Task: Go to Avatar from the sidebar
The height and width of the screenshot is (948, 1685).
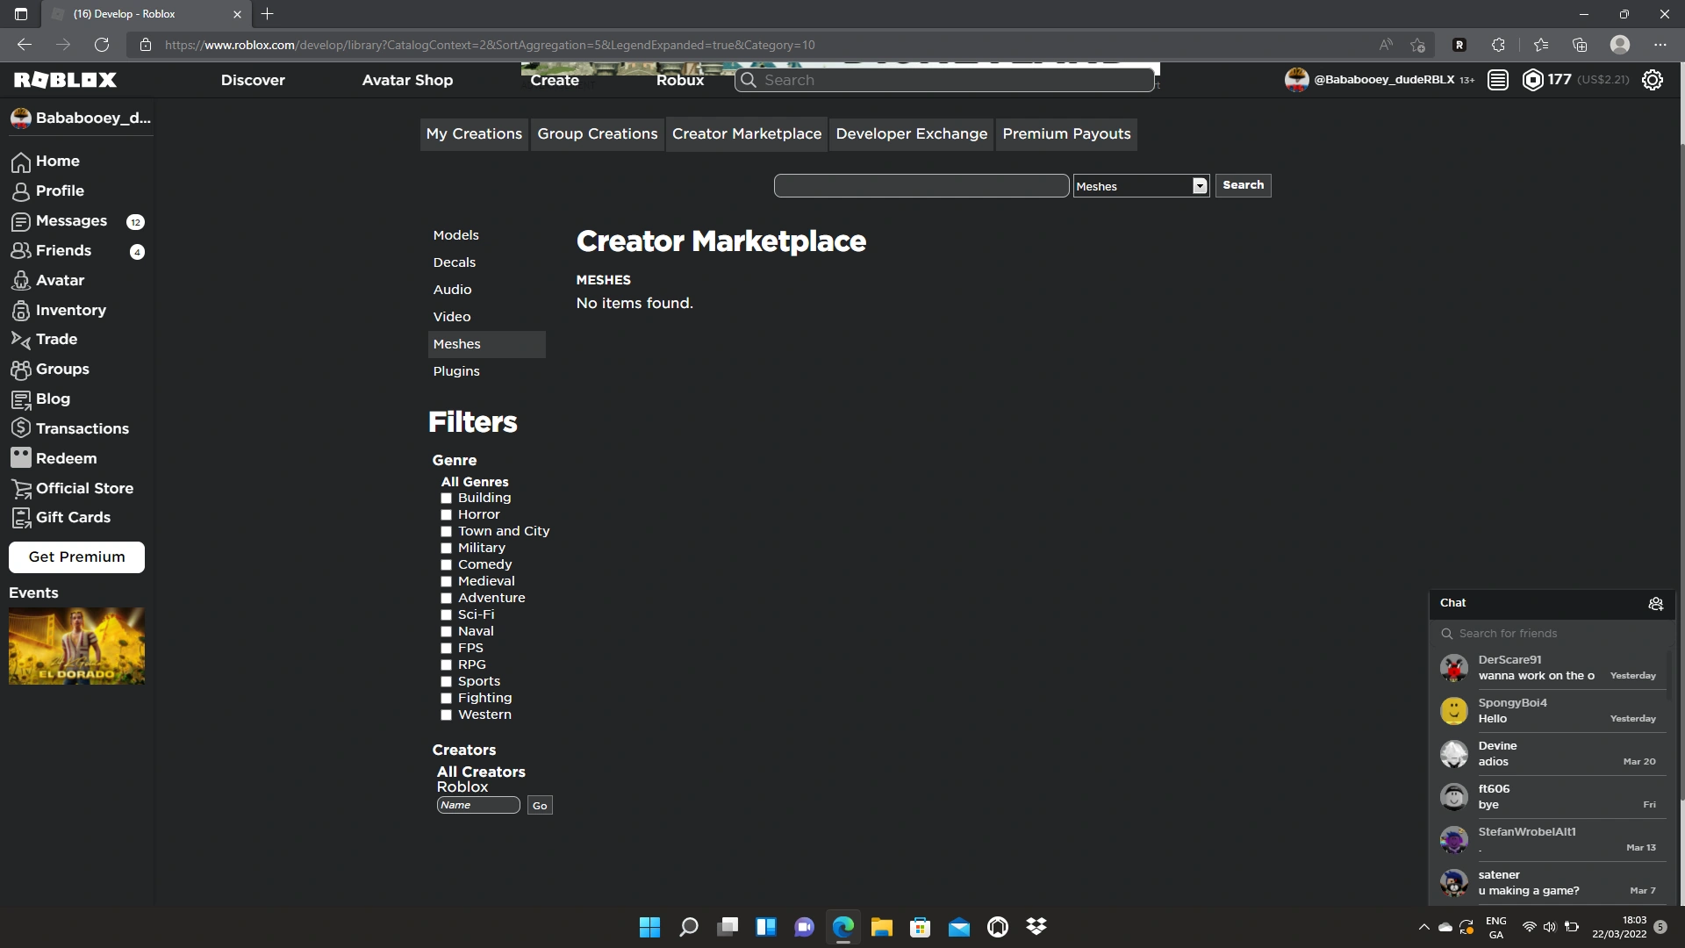Action: [x=60, y=281]
